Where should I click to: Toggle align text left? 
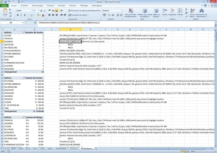click(x=50, y=15)
